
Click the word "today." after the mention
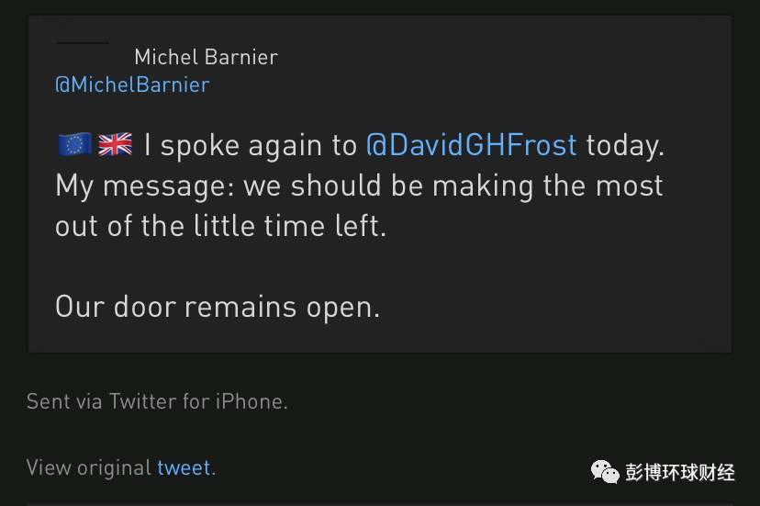point(625,145)
